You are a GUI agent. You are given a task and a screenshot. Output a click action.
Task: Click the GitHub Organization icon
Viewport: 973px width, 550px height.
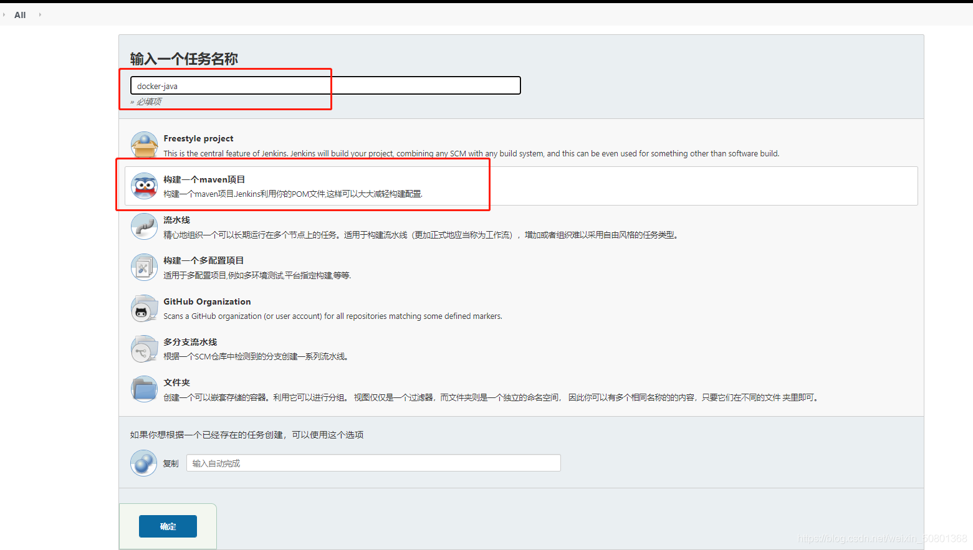pos(144,308)
